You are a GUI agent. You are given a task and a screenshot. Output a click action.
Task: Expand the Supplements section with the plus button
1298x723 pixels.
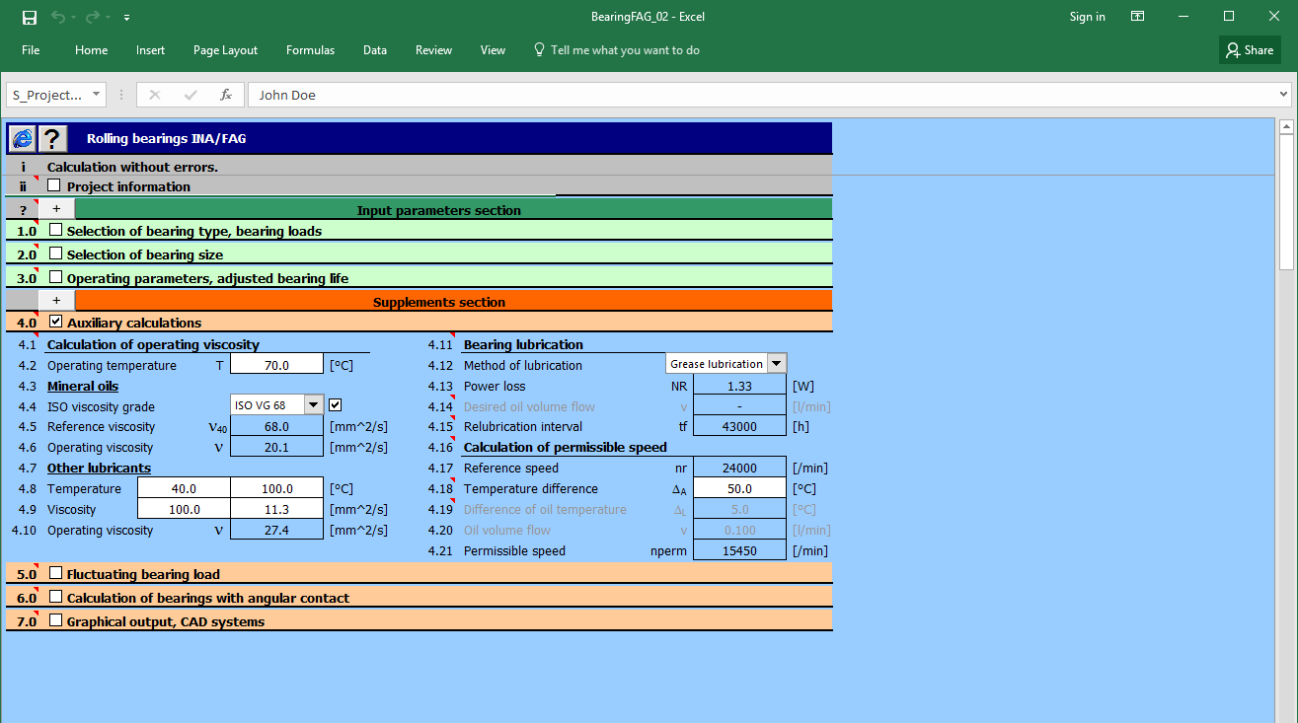click(55, 299)
